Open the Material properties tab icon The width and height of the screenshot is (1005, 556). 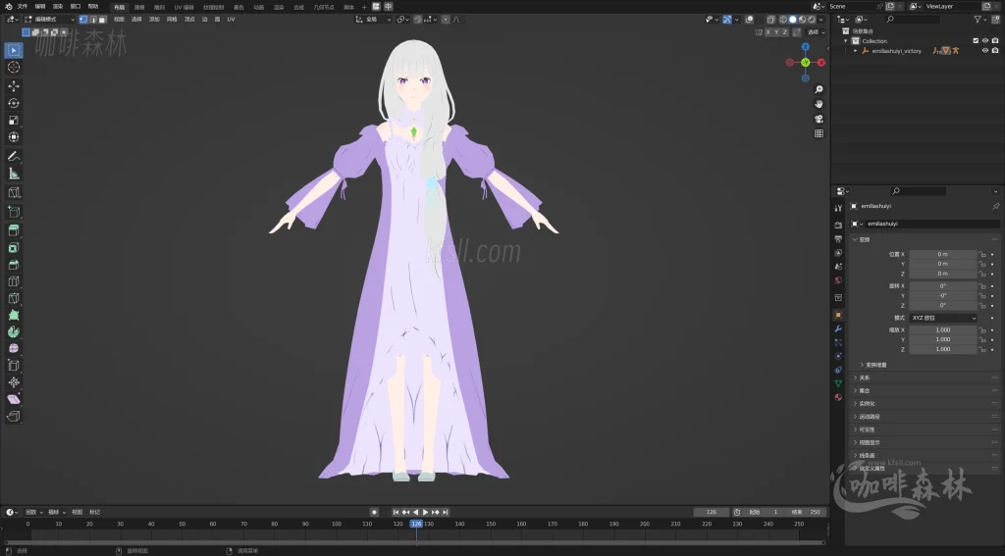pyautogui.click(x=838, y=397)
